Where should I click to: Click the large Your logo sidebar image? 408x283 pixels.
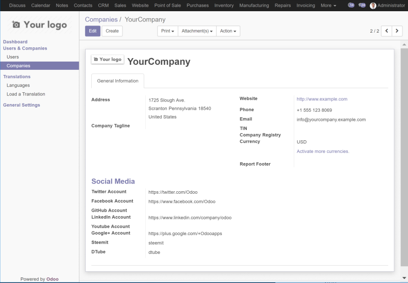click(40, 24)
